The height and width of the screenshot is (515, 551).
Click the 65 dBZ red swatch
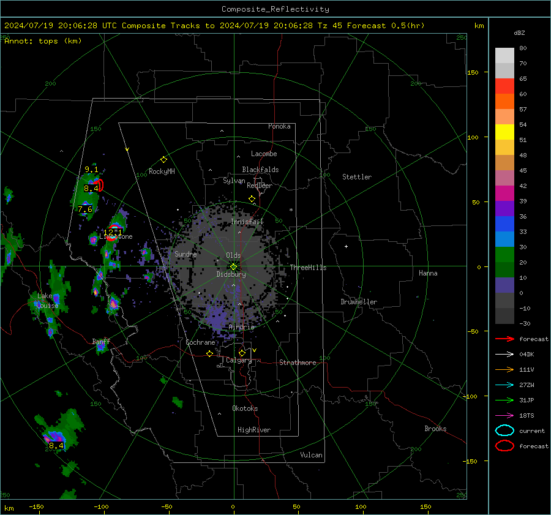tap(504, 86)
